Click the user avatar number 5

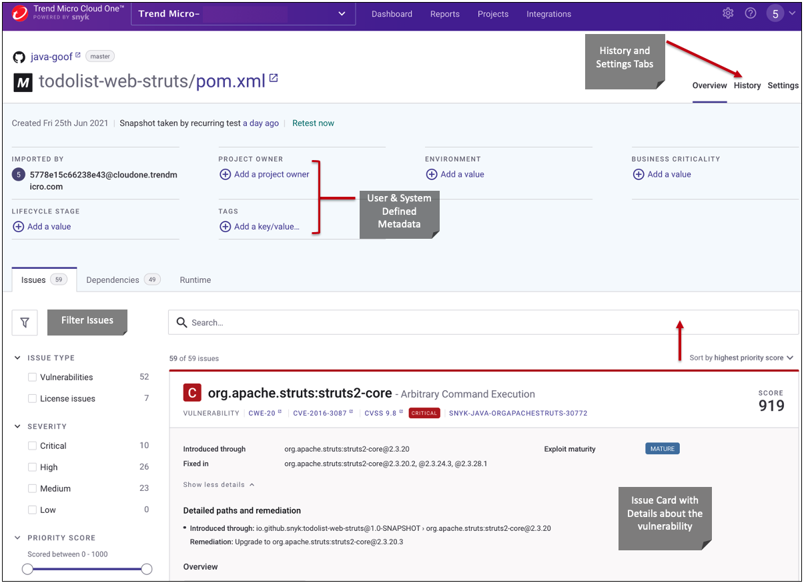pos(775,13)
